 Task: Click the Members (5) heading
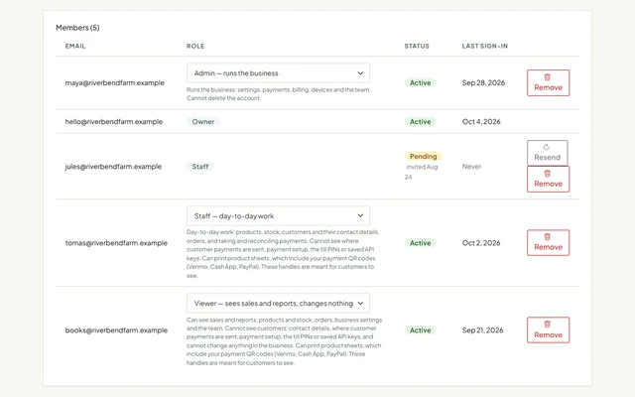(x=77, y=28)
